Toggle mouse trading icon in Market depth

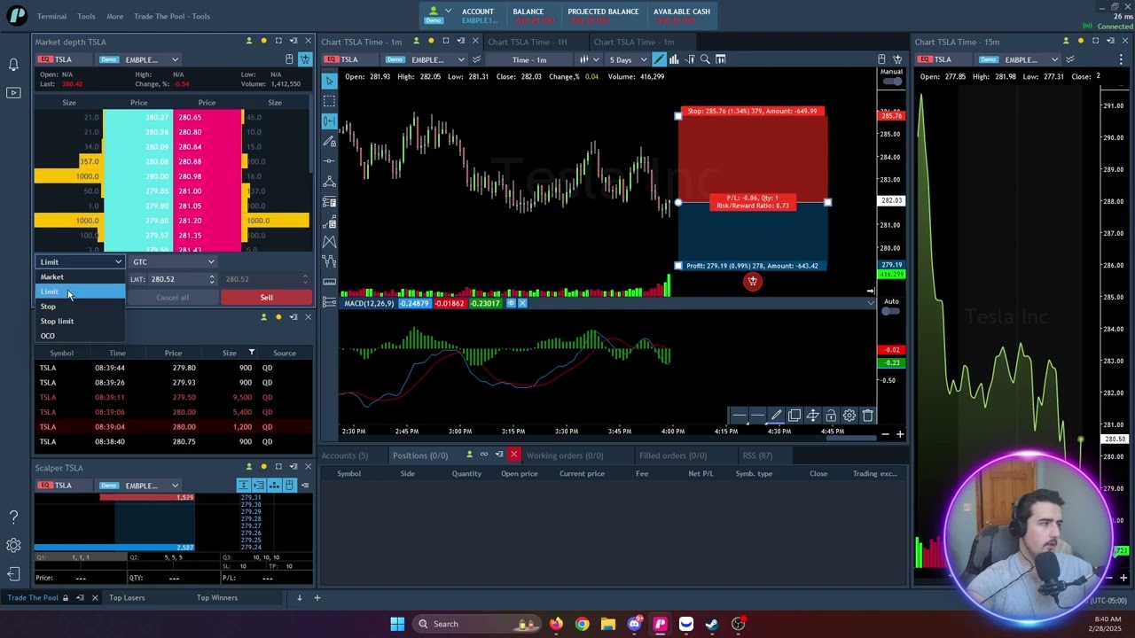coord(289,59)
